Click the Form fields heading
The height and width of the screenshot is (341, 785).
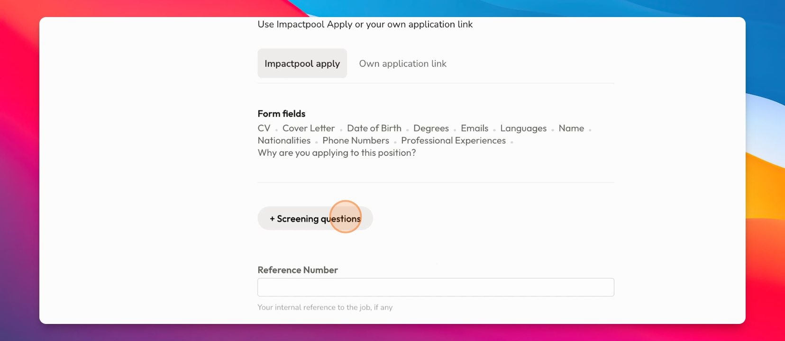click(282, 114)
